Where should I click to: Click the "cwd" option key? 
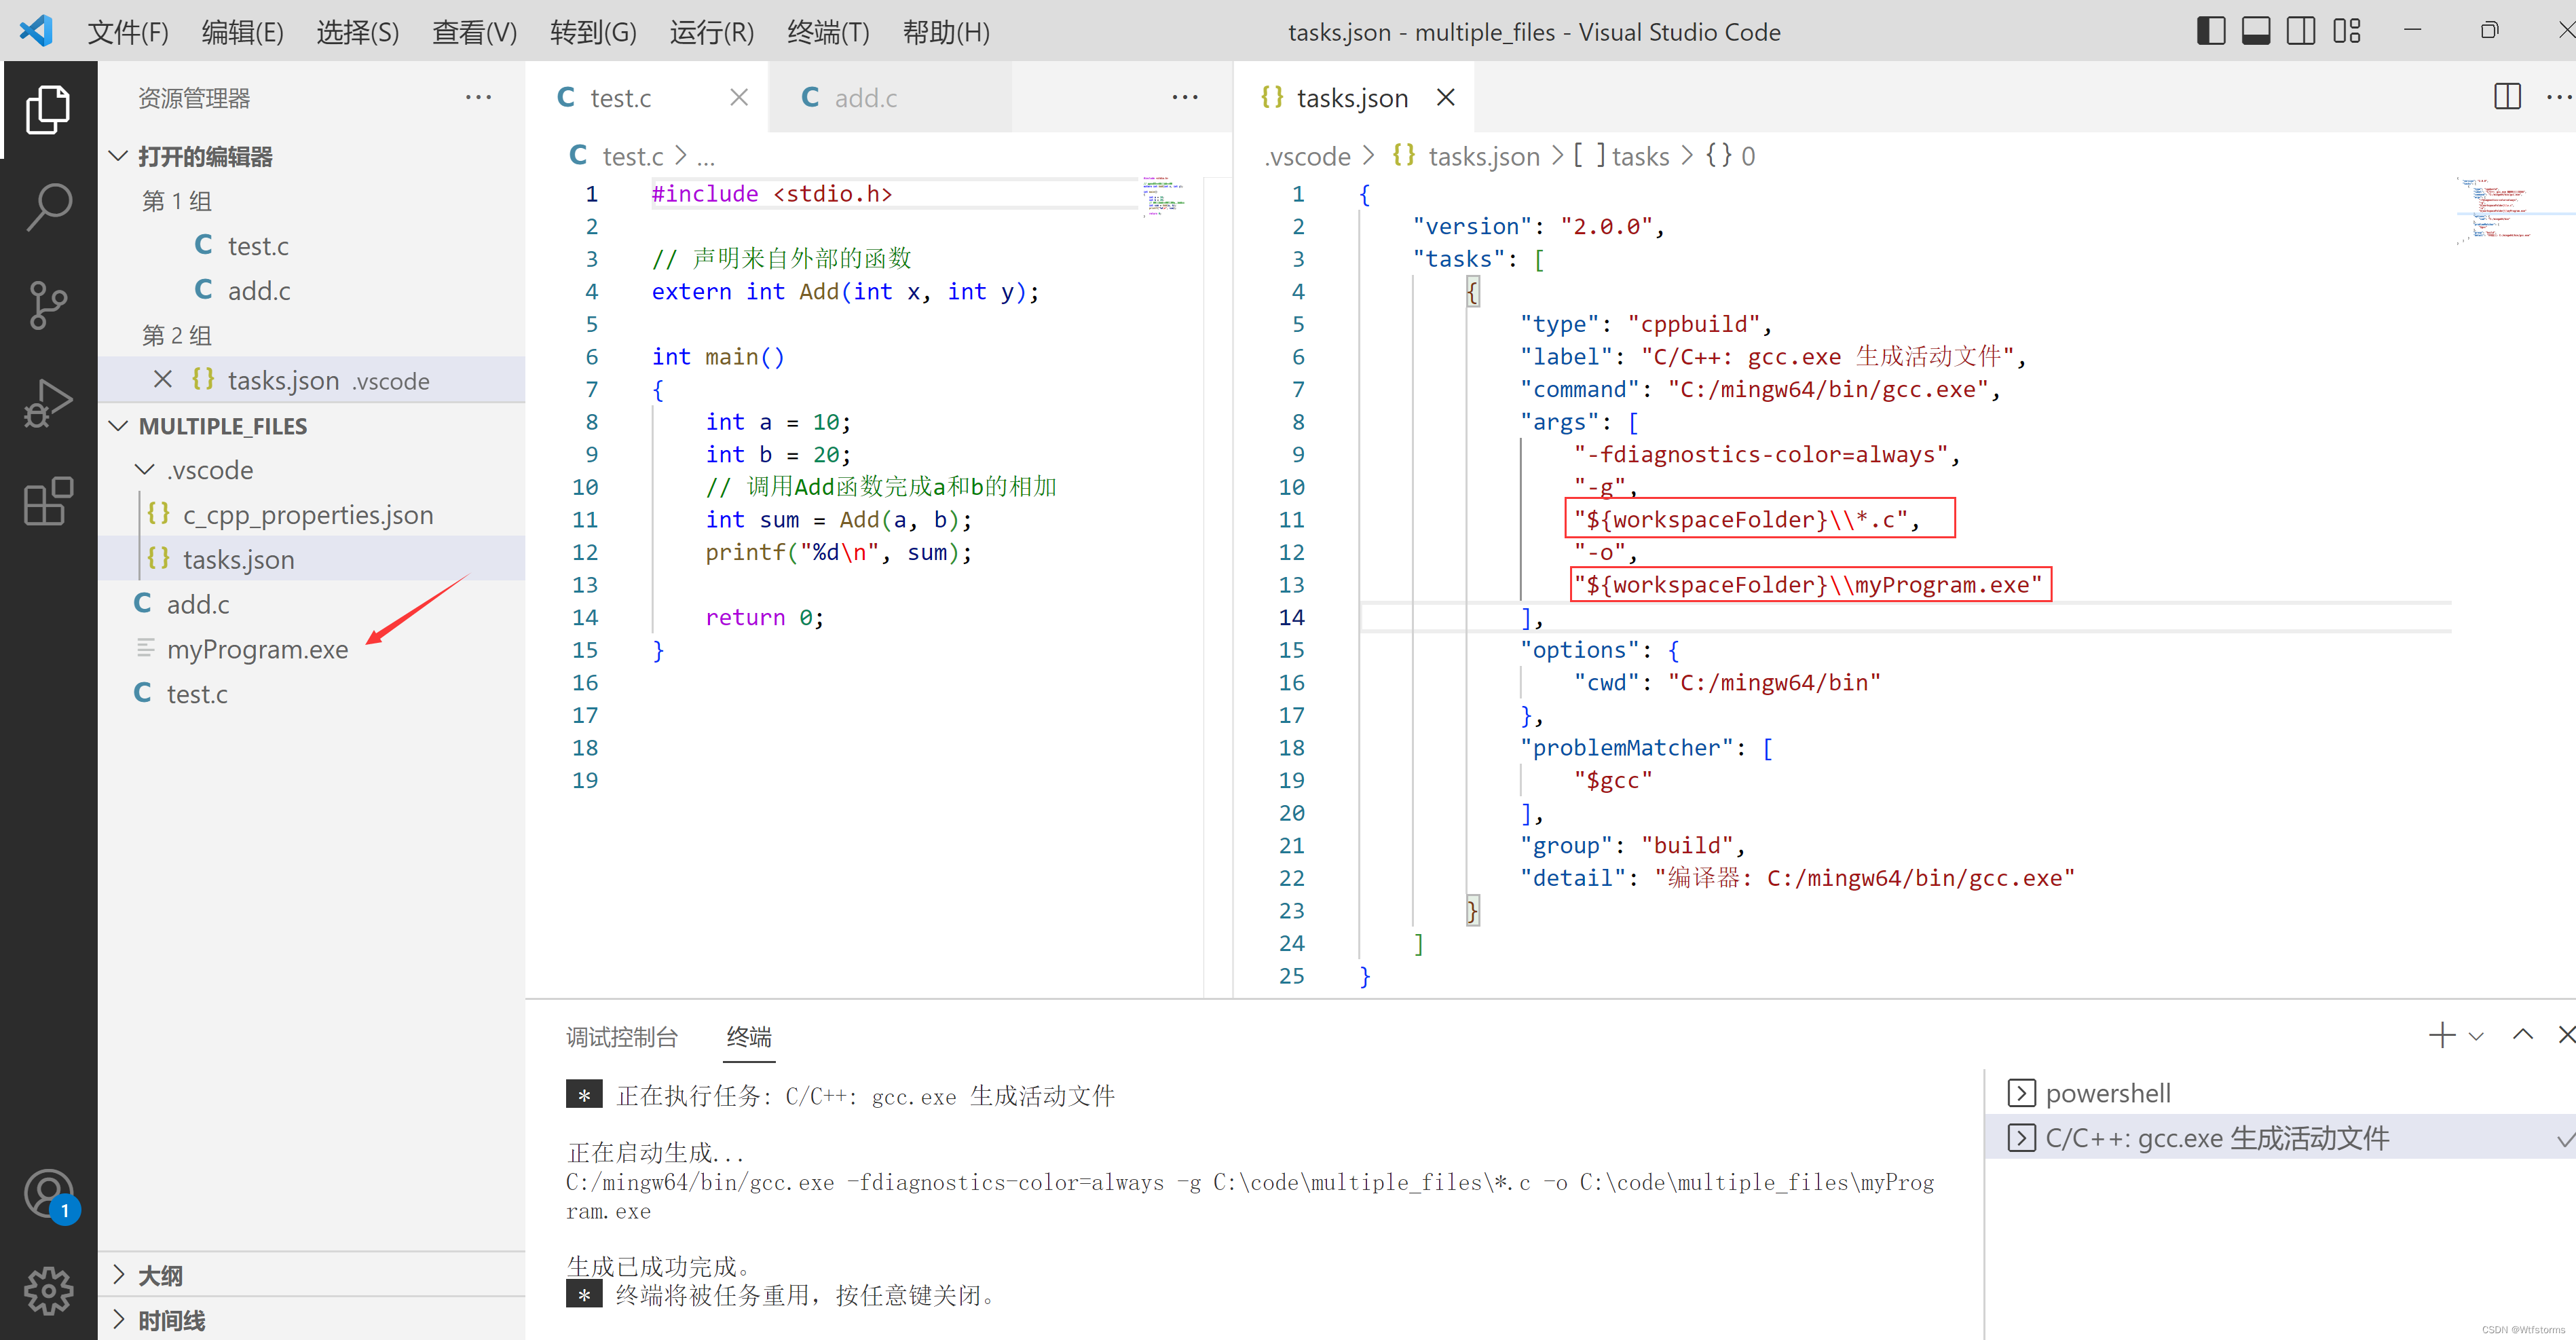tap(1606, 682)
